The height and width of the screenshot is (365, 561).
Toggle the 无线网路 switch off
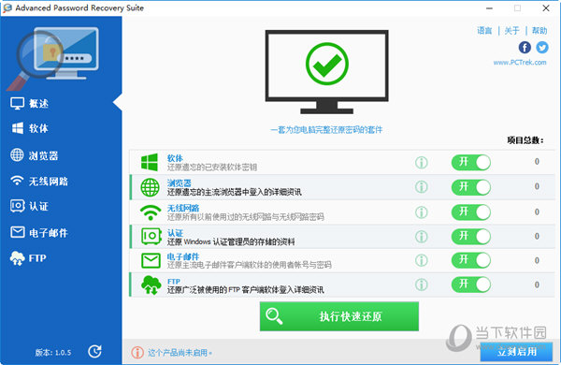click(x=471, y=212)
